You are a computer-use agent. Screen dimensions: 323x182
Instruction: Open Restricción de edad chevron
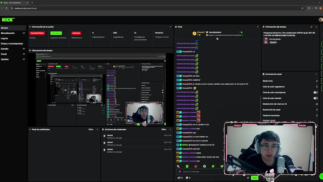(x=317, y=110)
